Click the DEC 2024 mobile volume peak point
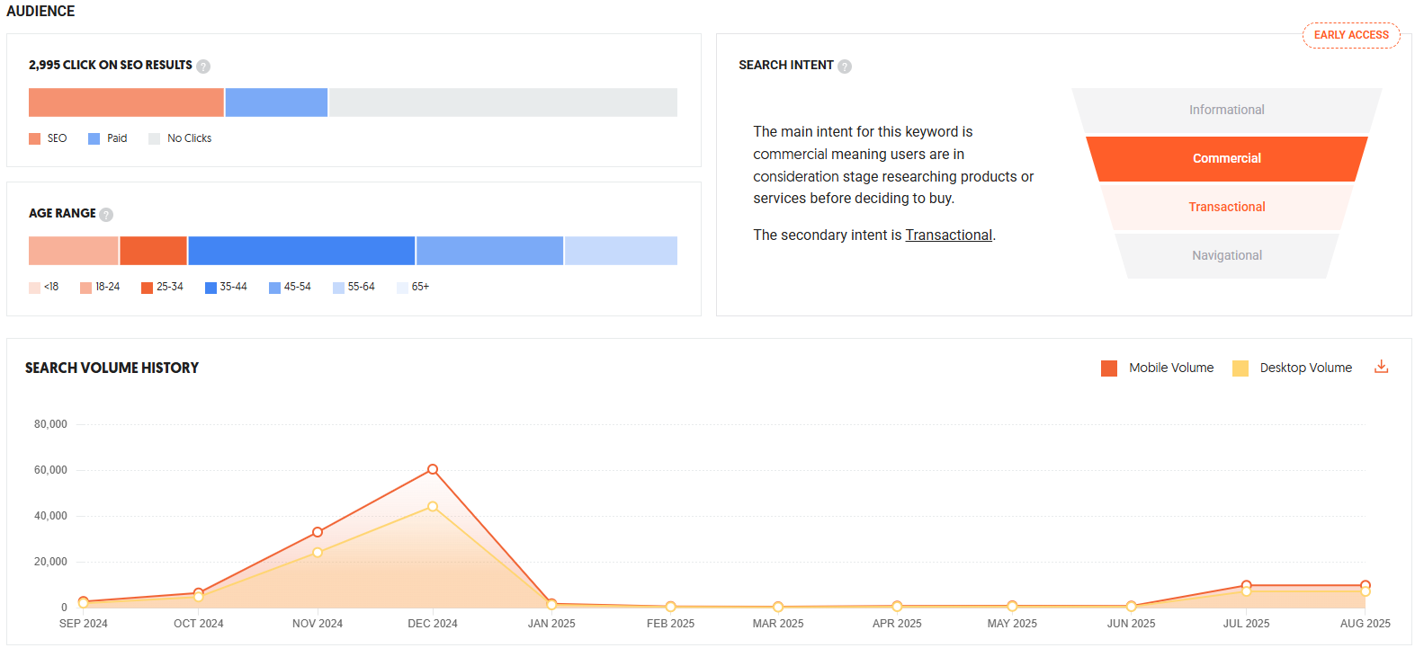 [433, 469]
